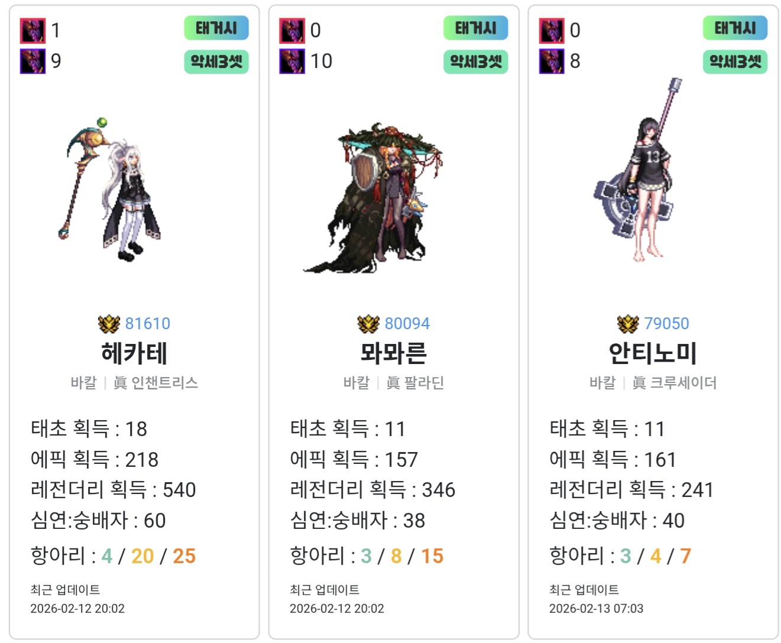Click the fame crest icon next to 80094
Viewport: 781px width, 643px height.
tap(368, 324)
